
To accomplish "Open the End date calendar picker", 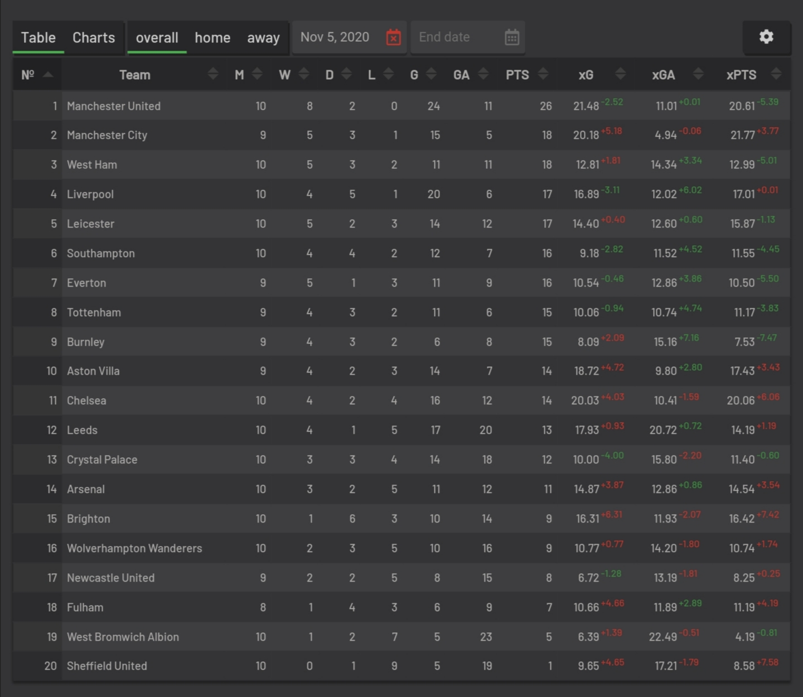I will click(x=512, y=37).
